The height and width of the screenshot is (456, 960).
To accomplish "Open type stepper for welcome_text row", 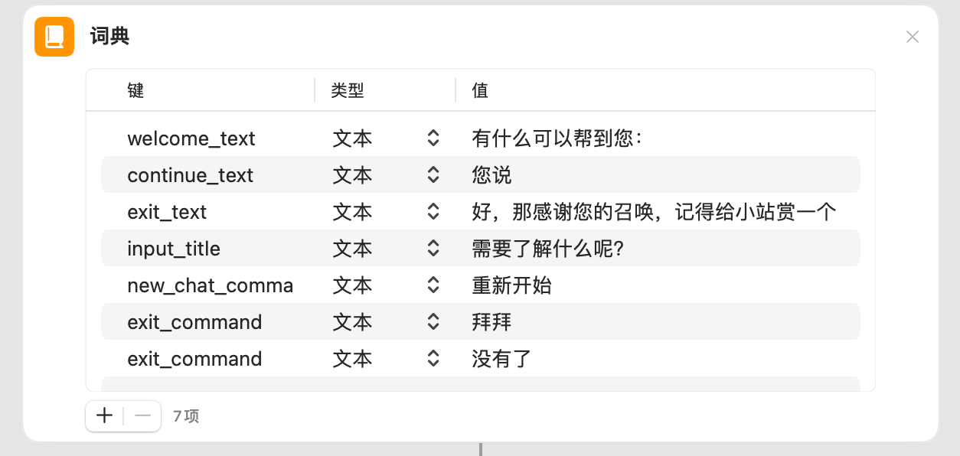I will [x=433, y=138].
